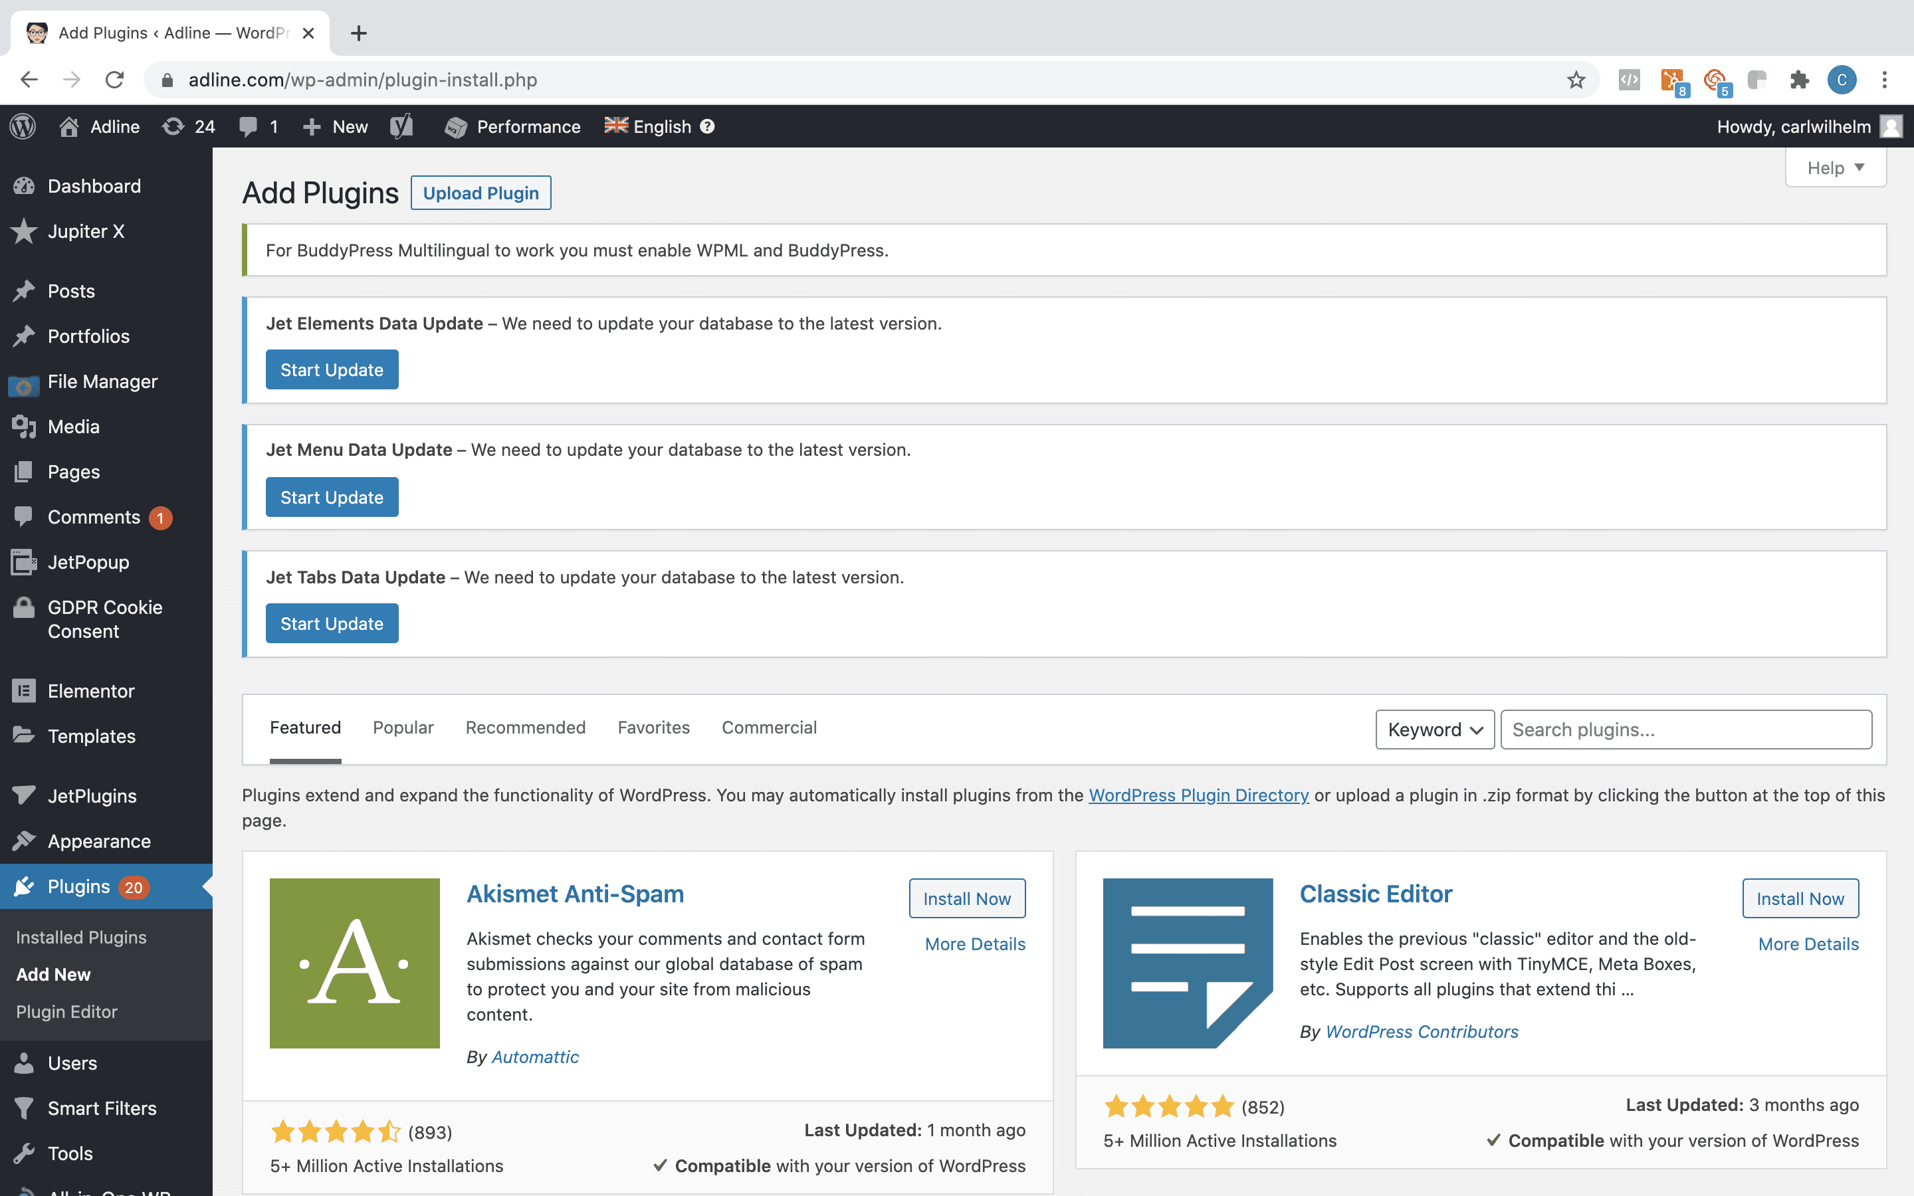The image size is (1914, 1196).
Task: Open Tools in sidebar
Action: pyautogui.click(x=106, y=1153)
